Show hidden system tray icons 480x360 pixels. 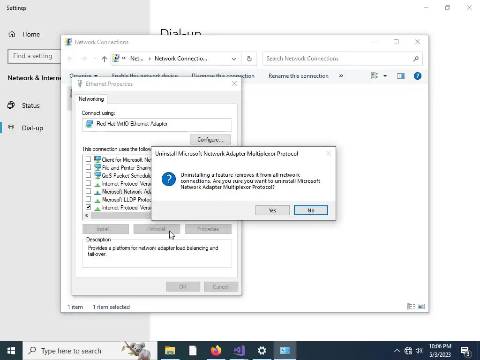(x=397, y=351)
